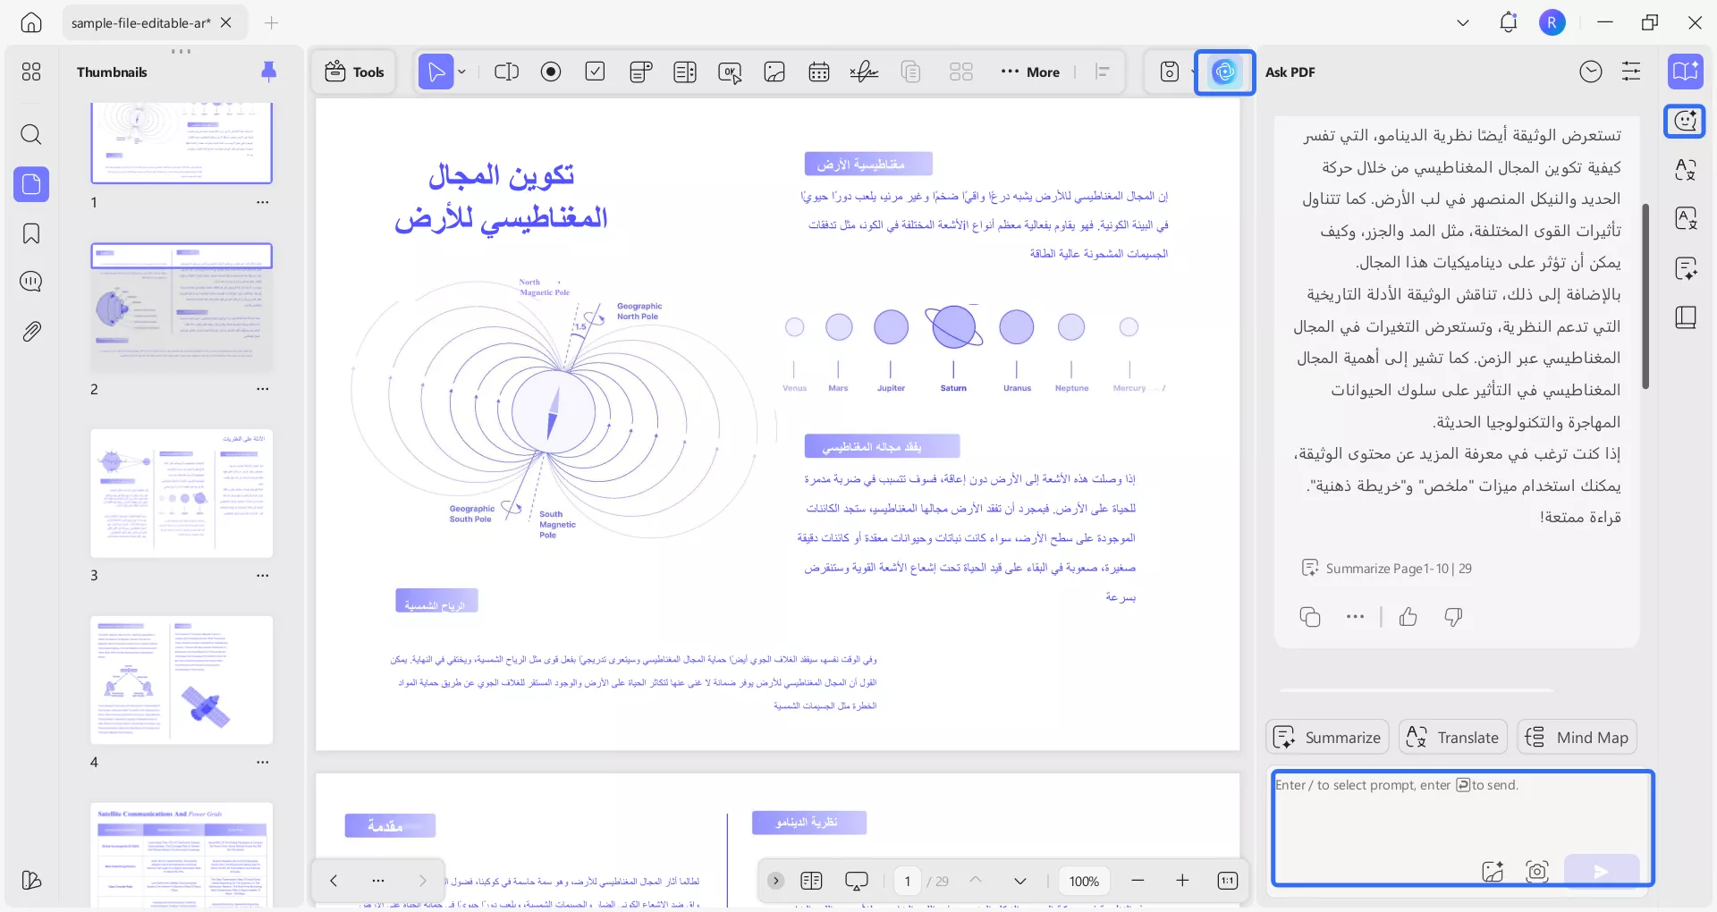
Task: Click the Mind Map button
Action: (x=1577, y=737)
